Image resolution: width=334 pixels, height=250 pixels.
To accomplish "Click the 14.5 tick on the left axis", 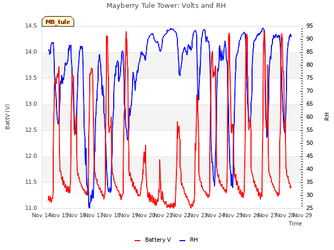I will coord(31,26).
